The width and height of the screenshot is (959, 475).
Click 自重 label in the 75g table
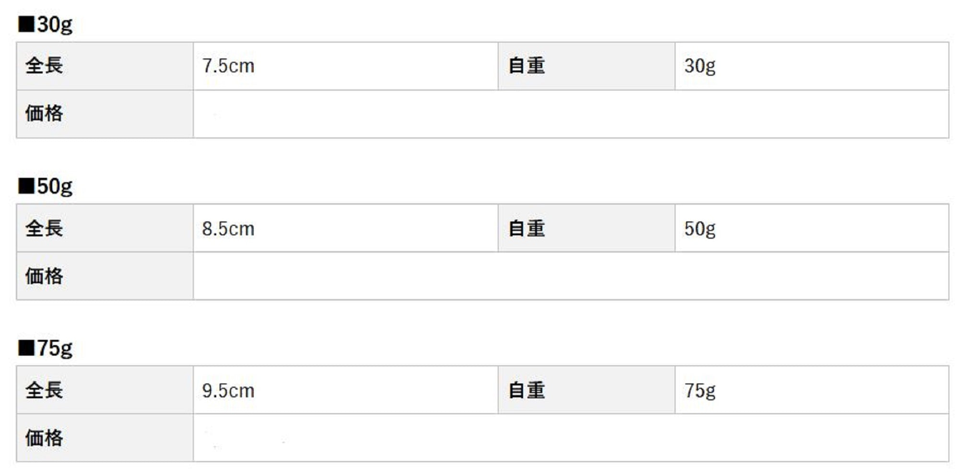(x=526, y=390)
